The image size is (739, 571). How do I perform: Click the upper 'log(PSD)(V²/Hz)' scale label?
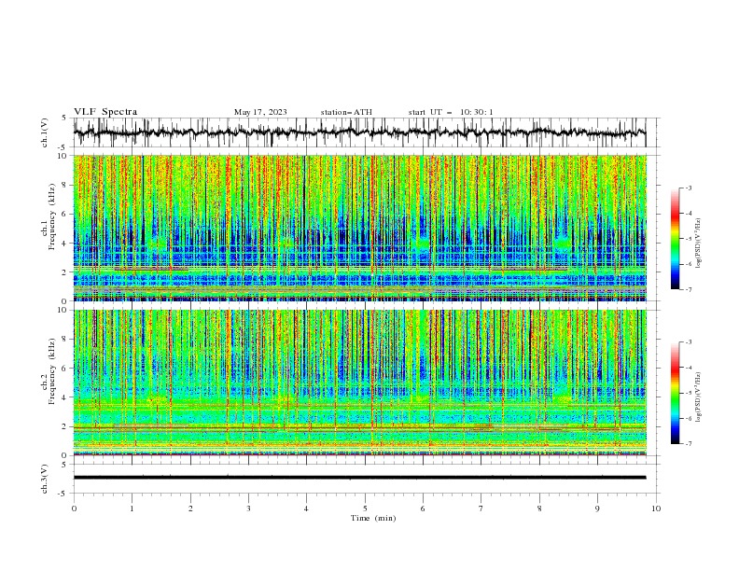[x=699, y=244]
